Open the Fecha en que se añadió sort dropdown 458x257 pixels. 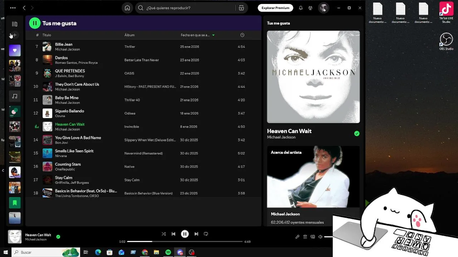[x=198, y=35]
